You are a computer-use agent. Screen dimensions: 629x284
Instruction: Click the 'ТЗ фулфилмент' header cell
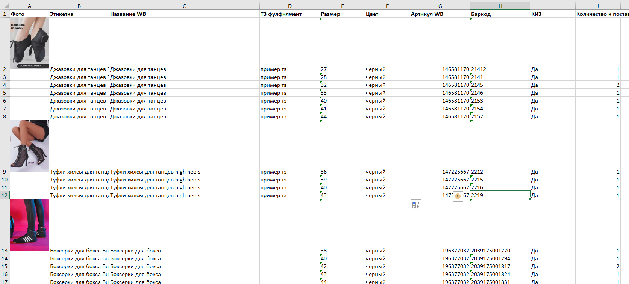[x=289, y=14]
